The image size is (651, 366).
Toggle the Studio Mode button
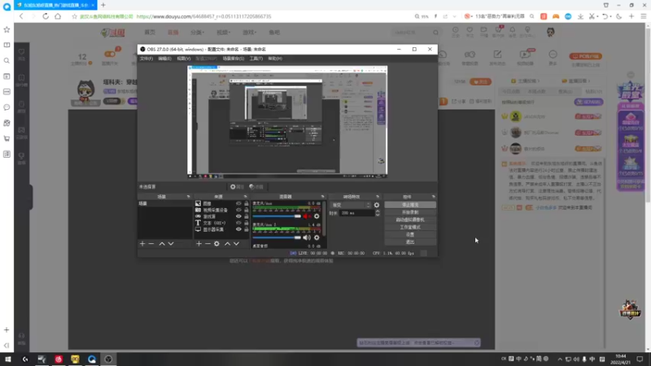[410, 228]
